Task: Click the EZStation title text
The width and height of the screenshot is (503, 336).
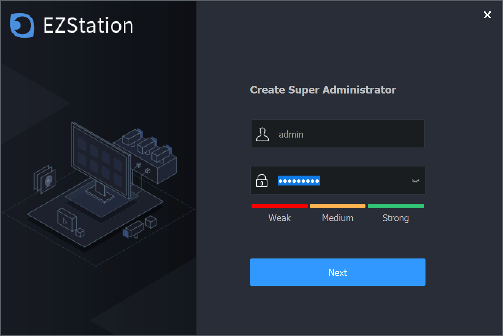Action: 88,26
